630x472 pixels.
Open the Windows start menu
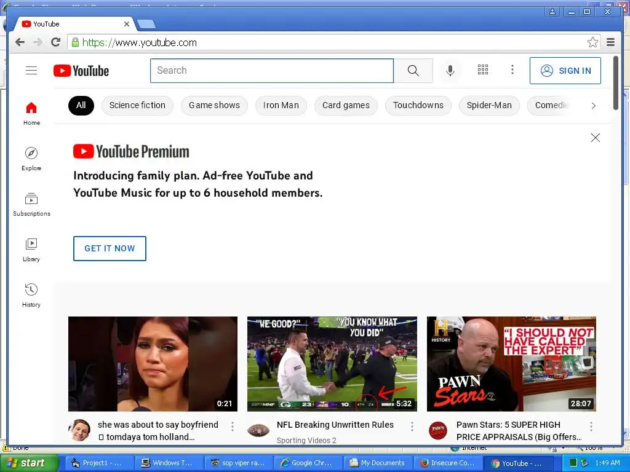coord(29,463)
